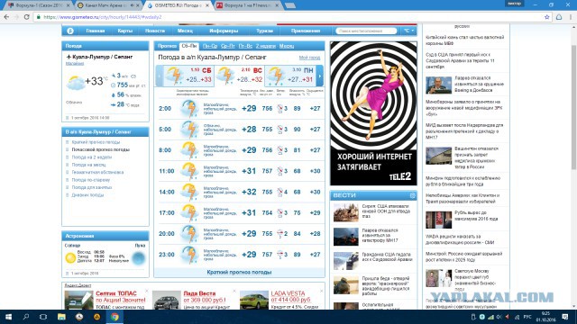Click the ВЕСТИ panel corner icon
The width and height of the screenshot is (577, 324).
412,196
